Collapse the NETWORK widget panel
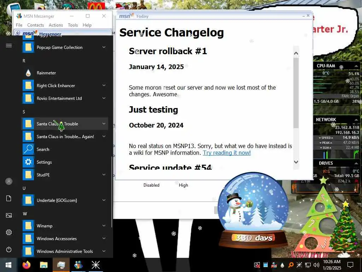Screen dimensions: 362x272 356,120
